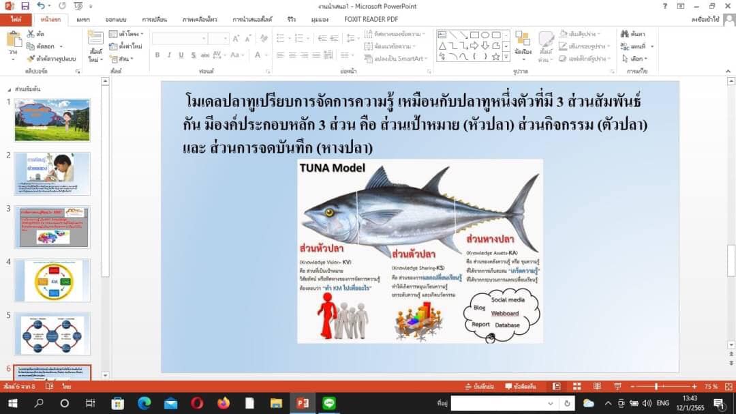Viewport: 736px width, 414px height.
Task: Click the Comments button in status bar
Action: (x=518, y=386)
